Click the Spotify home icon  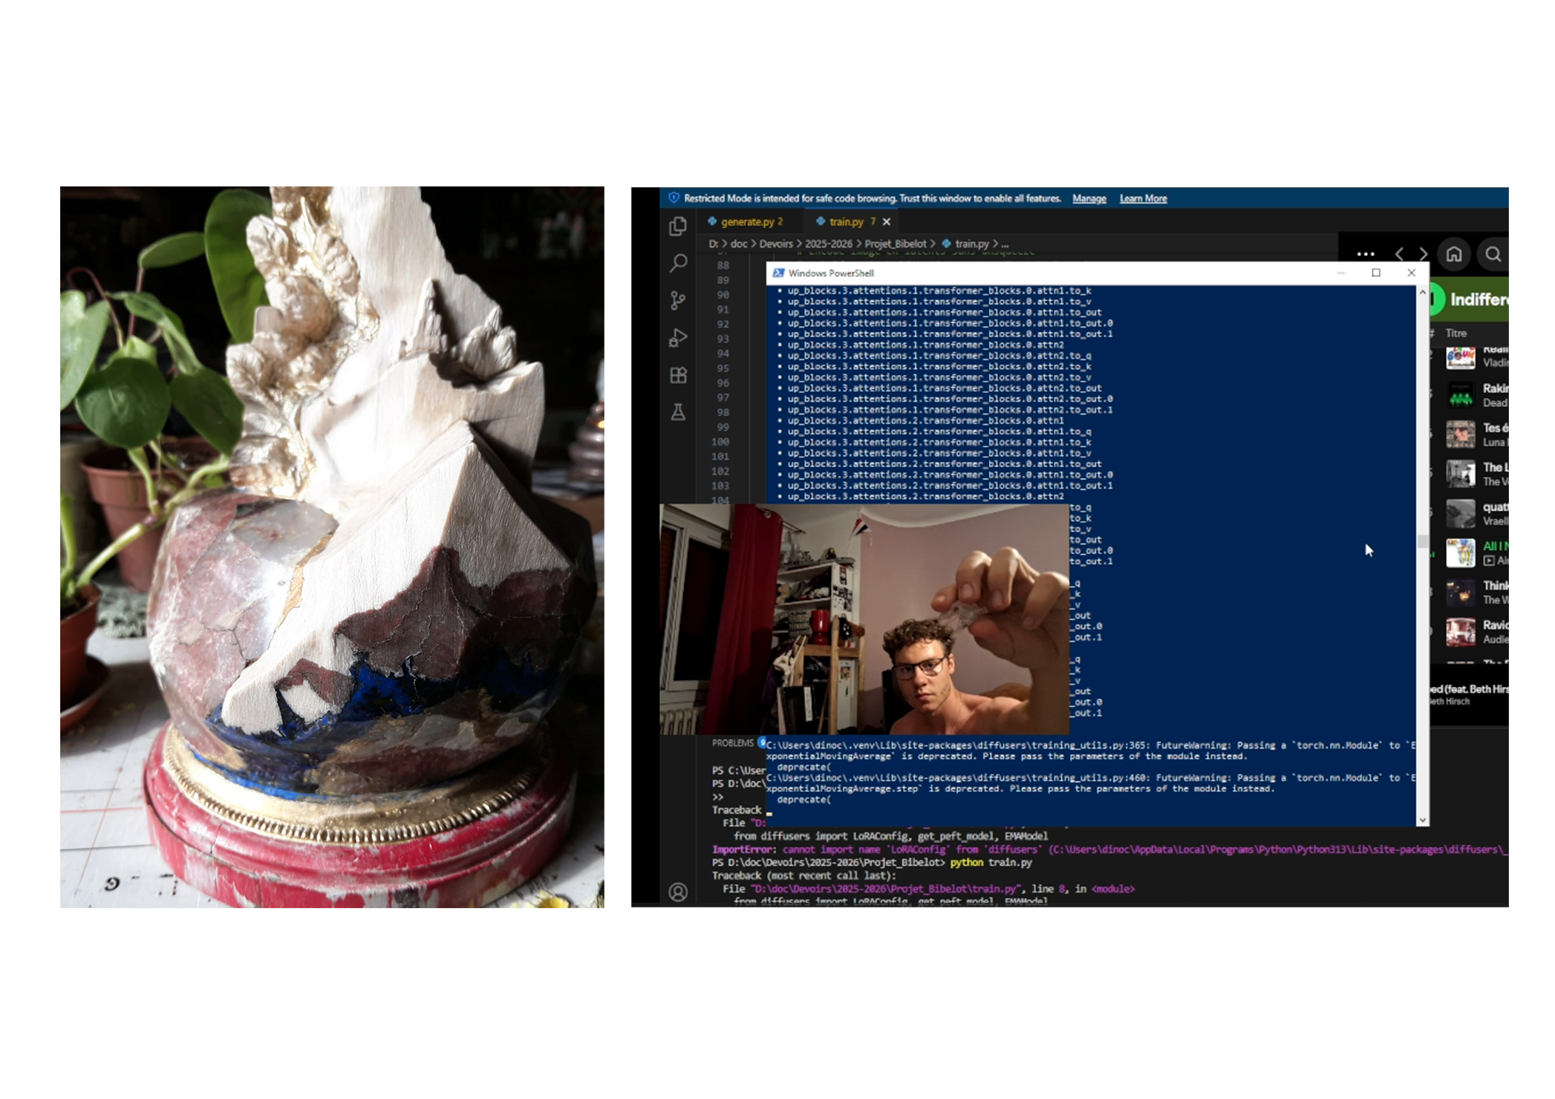(x=1453, y=255)
